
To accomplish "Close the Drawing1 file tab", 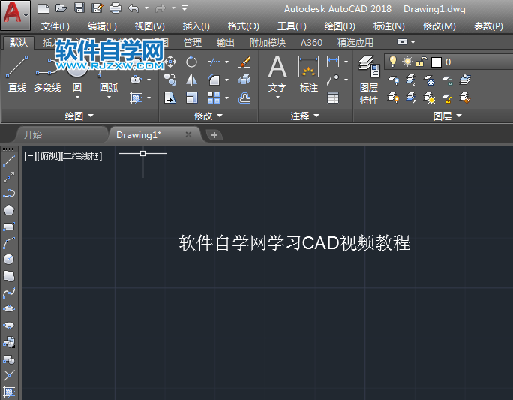I will coord(188,134).
